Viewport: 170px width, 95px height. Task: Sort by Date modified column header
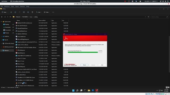tap(42, 21)
